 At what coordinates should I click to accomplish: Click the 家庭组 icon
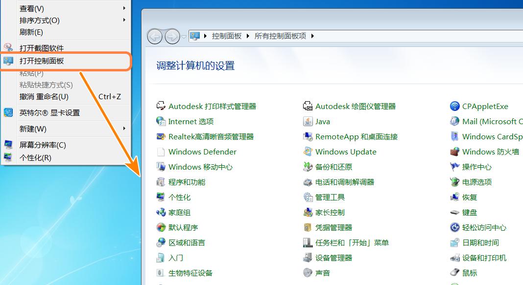[161, 213]
